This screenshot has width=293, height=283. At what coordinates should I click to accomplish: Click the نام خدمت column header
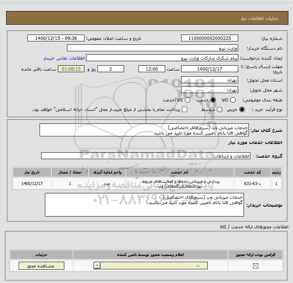[x=180, y=172]
